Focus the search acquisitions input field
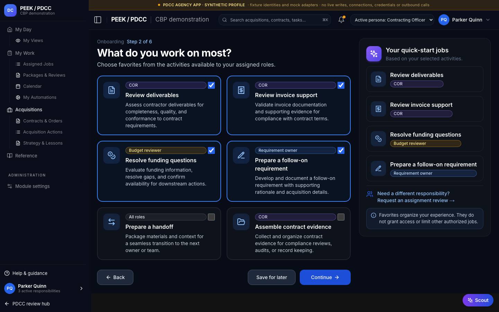This screenshot has height=312, width=499. pos(274,20)
